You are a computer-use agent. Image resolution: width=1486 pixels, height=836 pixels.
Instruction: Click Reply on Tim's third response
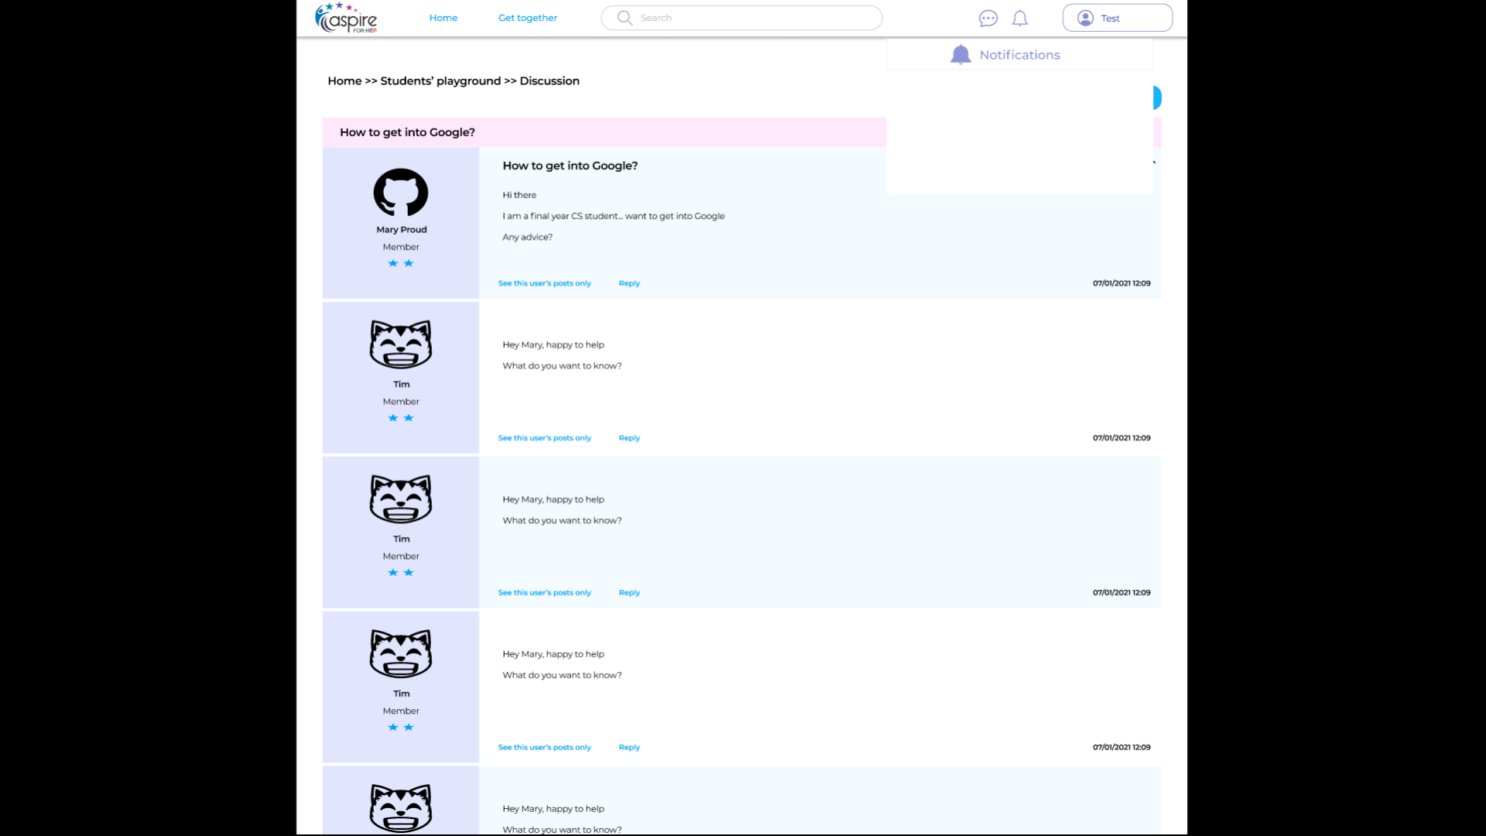(629, 748)
